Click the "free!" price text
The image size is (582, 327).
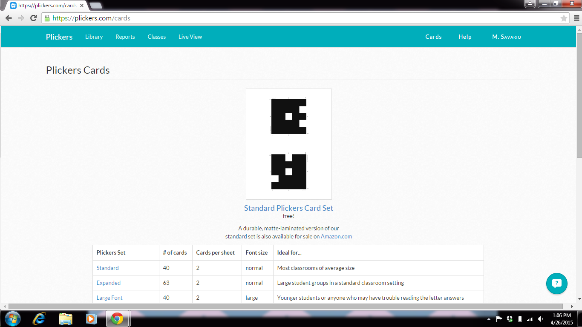pos(289,216)
